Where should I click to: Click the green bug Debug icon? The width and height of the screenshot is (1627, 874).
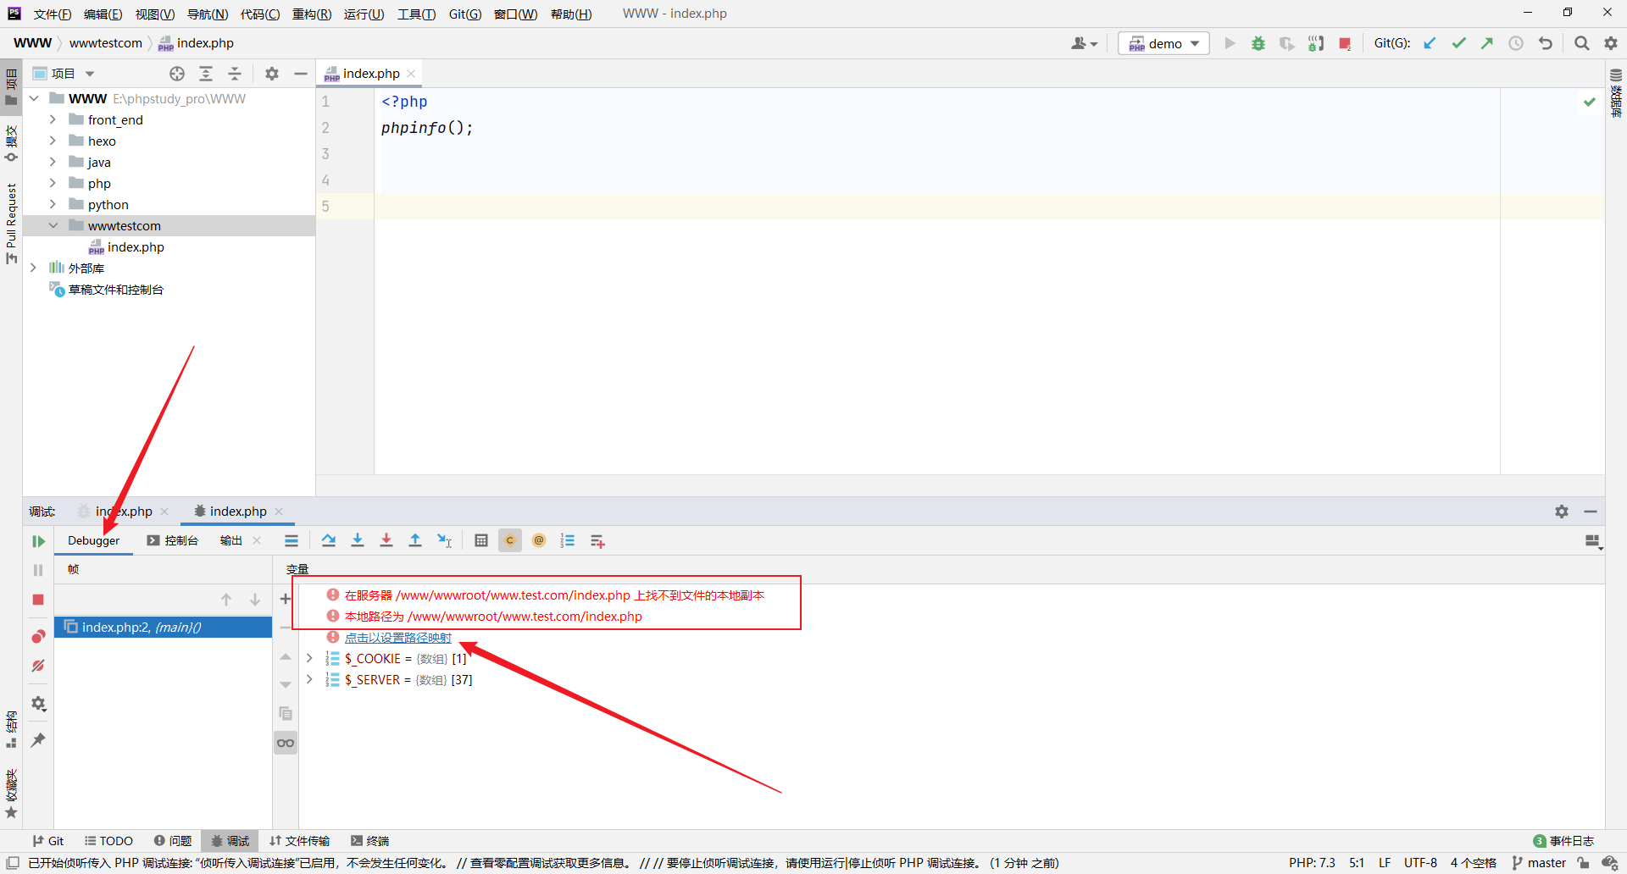[1258, 43]
